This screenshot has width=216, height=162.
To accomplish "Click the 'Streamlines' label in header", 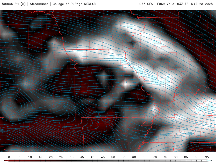I will pos(39,4).
